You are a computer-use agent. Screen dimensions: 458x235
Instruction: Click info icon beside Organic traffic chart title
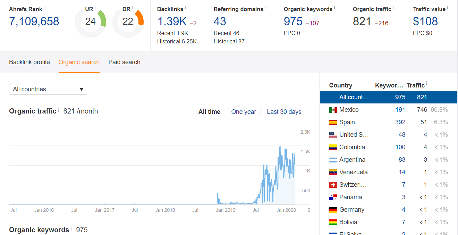pos(58,110)
